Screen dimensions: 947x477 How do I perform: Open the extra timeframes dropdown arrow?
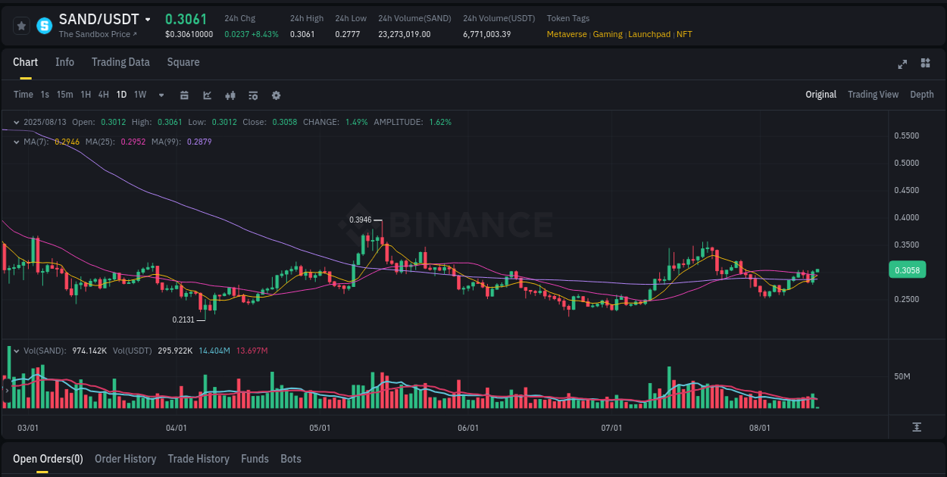click(x=161, y=95)
